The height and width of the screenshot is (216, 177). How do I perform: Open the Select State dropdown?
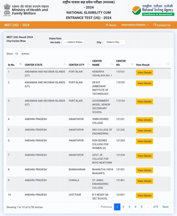pyautogui.click(x=74, y=42)
